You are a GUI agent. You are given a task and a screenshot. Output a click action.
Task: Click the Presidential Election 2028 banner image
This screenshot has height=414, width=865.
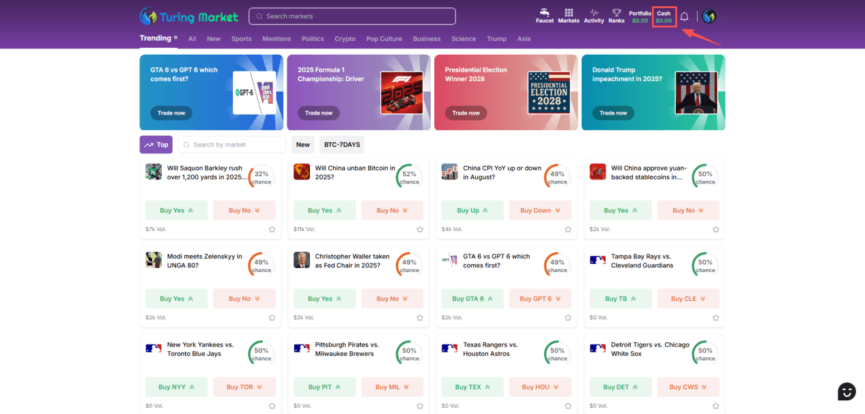tap(549, 93)
